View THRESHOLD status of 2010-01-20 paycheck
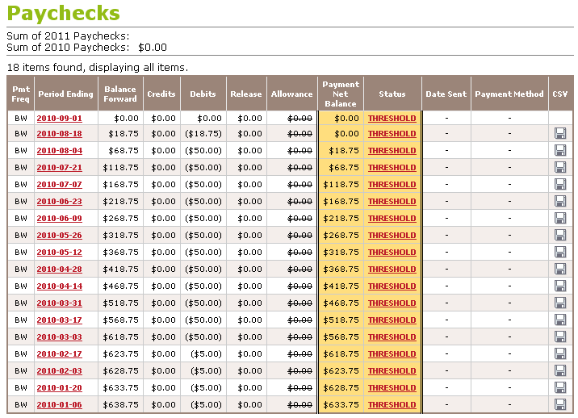 392,388
